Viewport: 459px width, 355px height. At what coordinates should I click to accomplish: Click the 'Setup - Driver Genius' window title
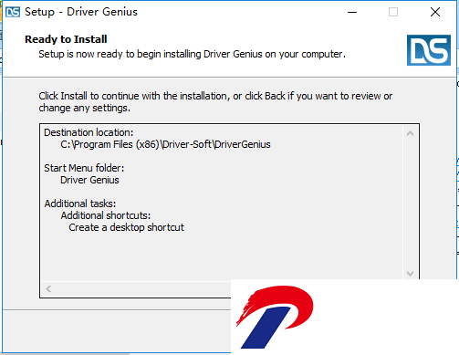[81, 12]
